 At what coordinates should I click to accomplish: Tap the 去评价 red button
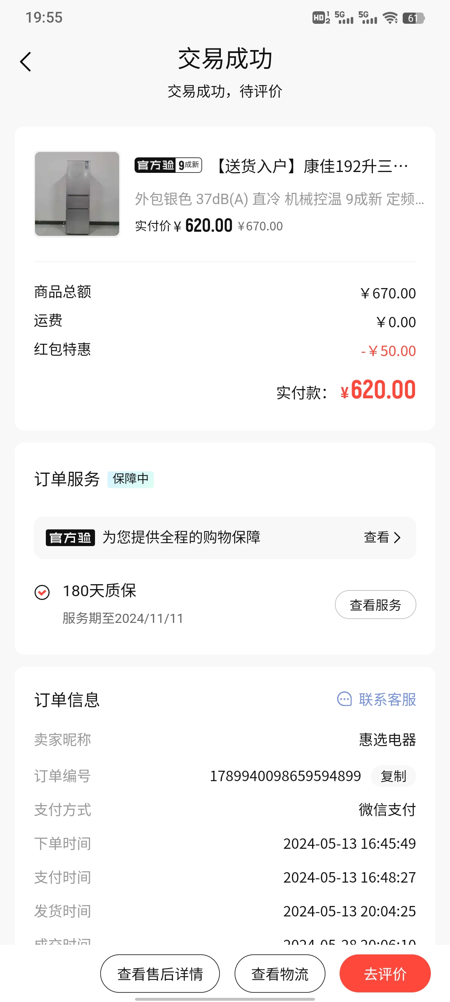(385, 974)
